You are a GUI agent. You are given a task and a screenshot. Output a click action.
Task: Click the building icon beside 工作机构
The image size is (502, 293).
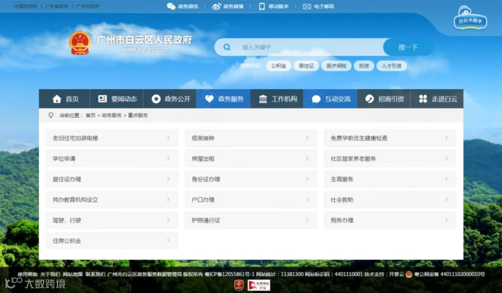tap(263, 99)
